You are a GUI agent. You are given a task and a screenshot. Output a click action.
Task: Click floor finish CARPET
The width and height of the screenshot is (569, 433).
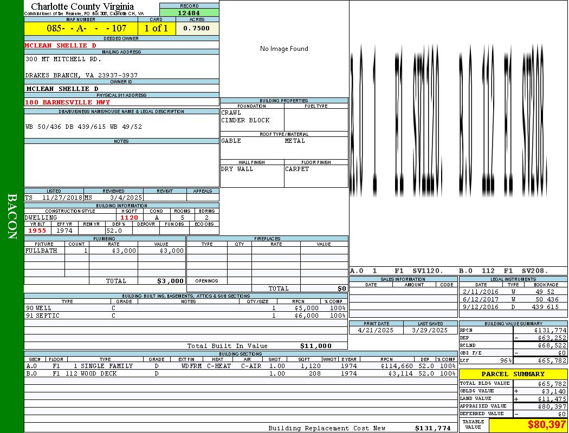297,169
